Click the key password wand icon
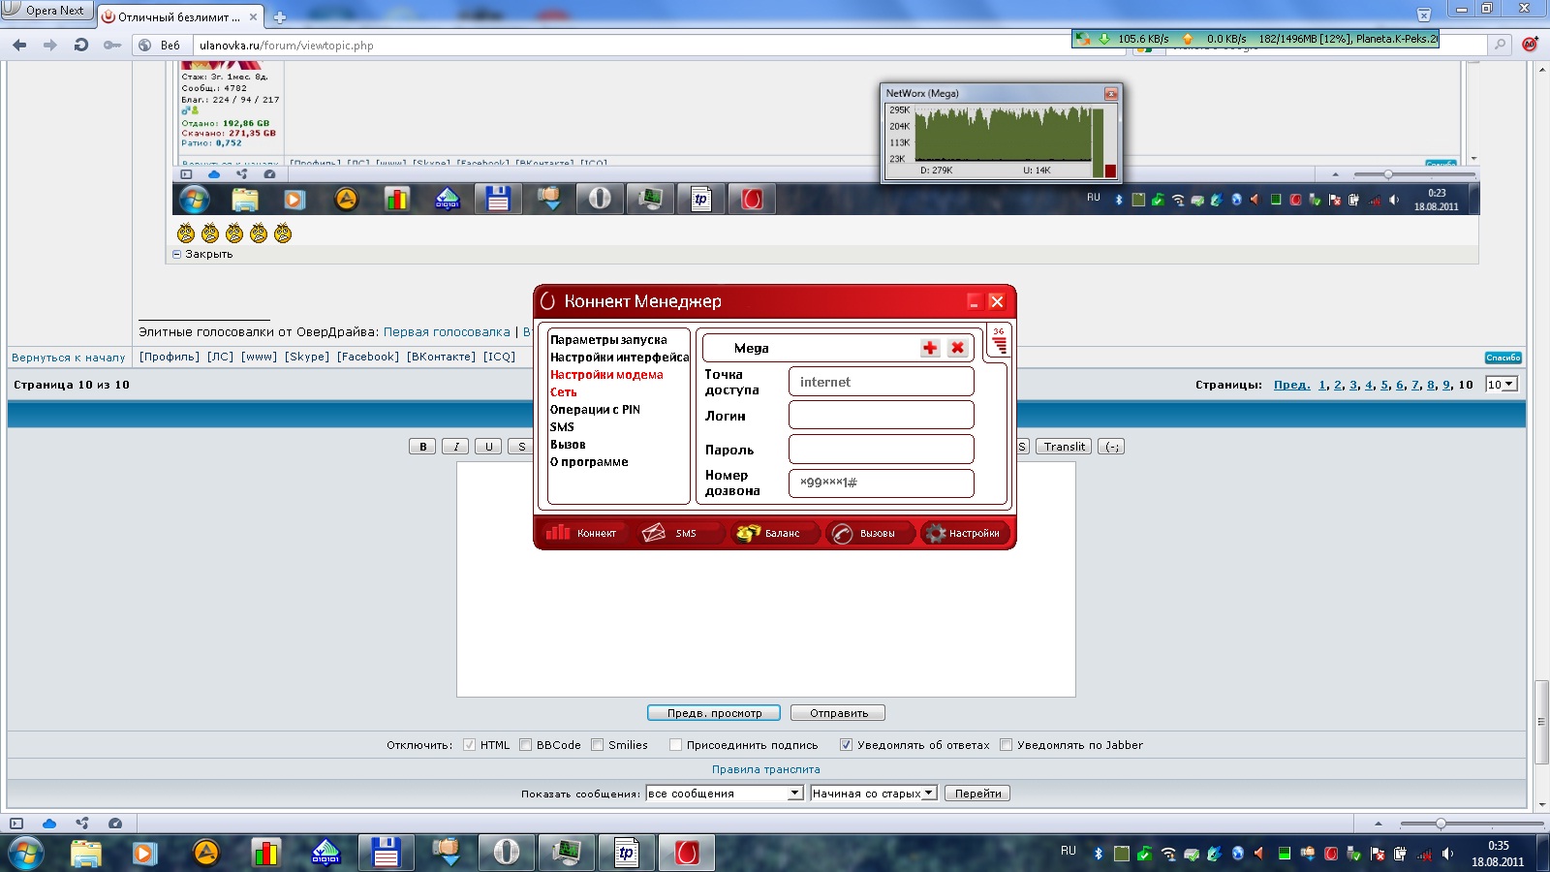 (112, 45)
